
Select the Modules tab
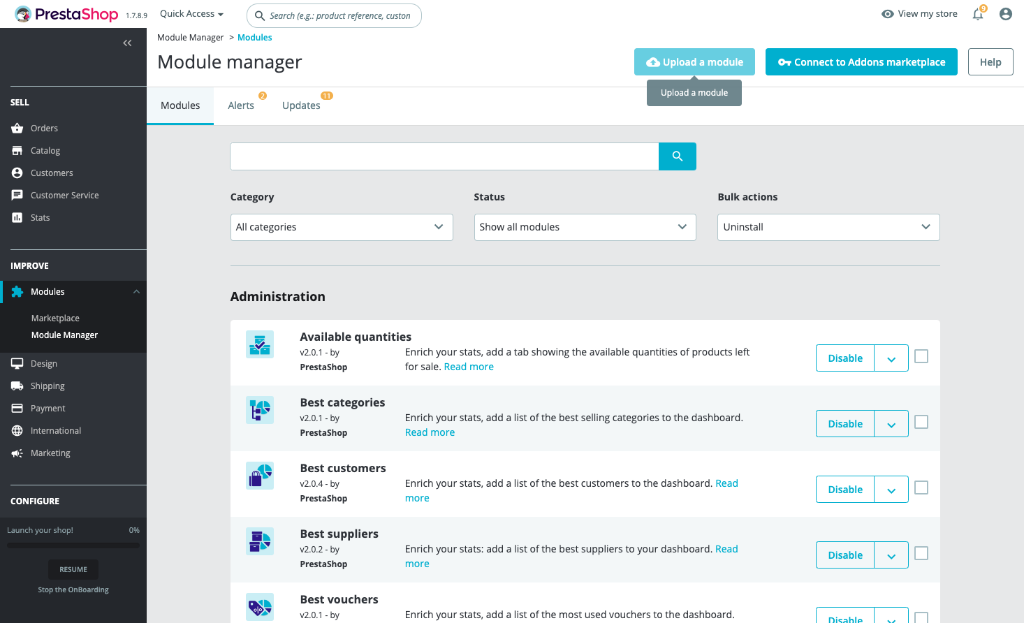(x=180, y=106)
